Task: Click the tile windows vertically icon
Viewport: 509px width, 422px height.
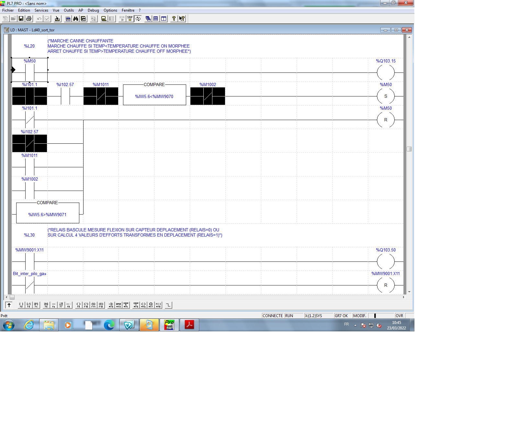Action: (164, 19)
